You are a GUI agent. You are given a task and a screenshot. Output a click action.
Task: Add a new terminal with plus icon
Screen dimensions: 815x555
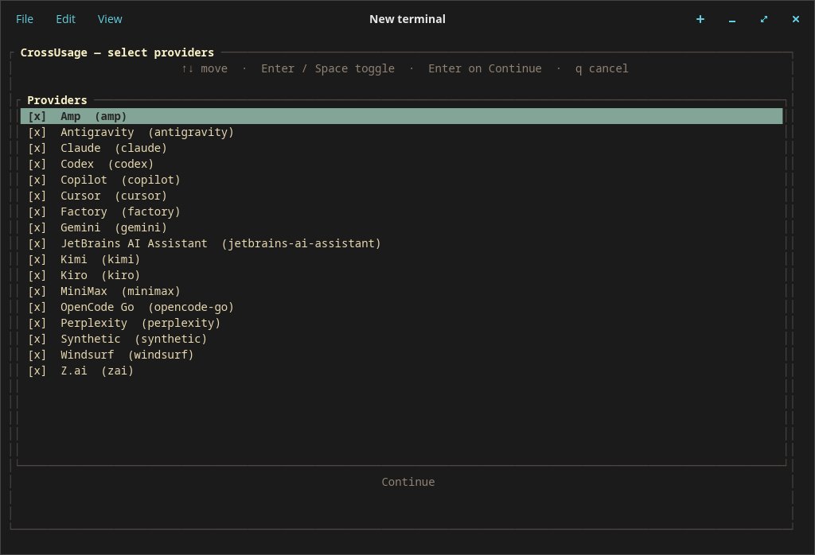[x=700, y=19]
